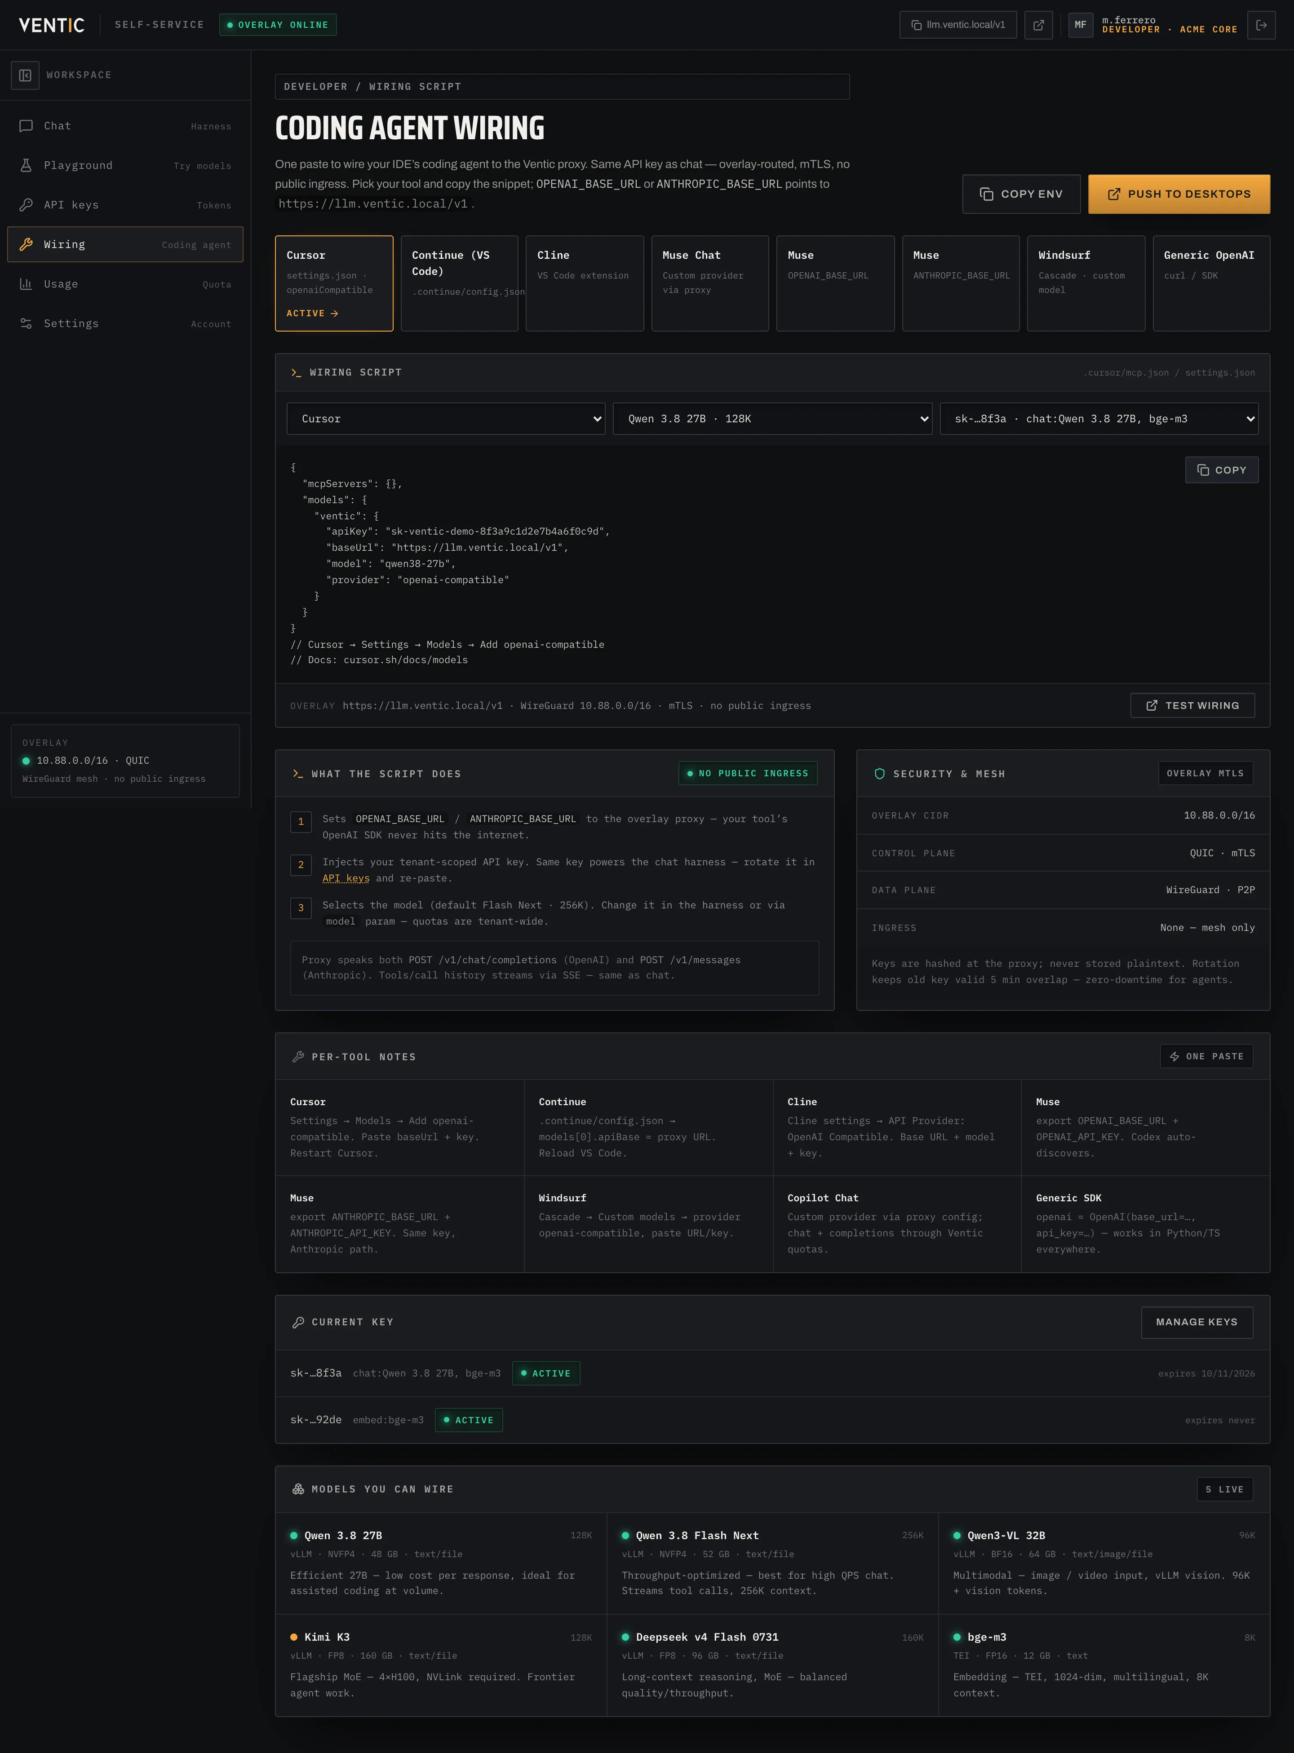
Task: Click the Playground flask icon
Action: click(x=26, y=165)
